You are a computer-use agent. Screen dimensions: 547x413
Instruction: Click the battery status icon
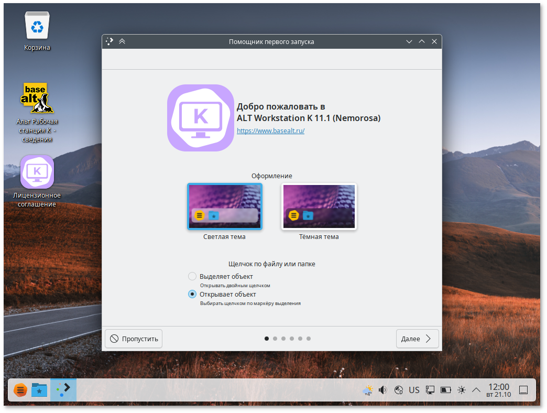445,390
